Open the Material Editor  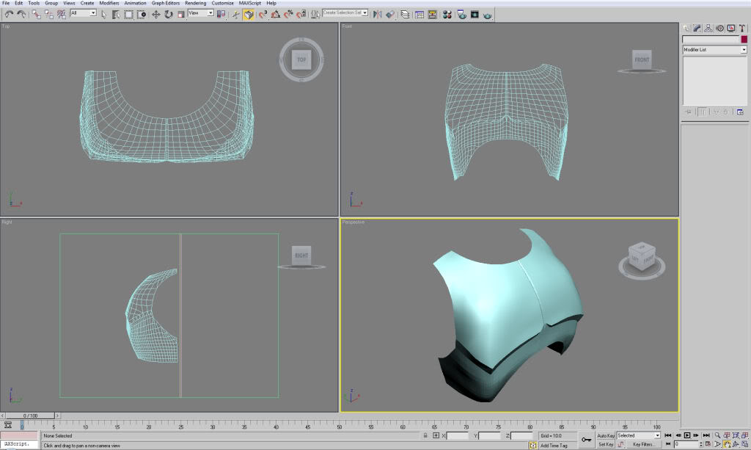[447, 14]
